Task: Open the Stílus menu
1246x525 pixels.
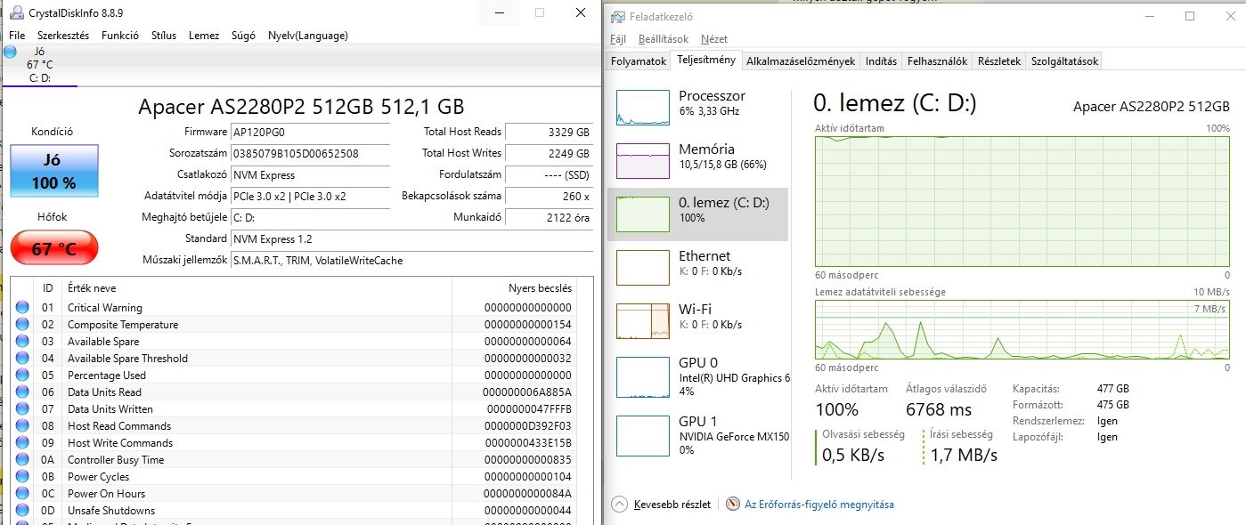Action: (x=164, y=36)
